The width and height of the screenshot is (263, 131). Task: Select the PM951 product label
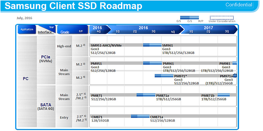pyautogui.click(x=96, y=63)
